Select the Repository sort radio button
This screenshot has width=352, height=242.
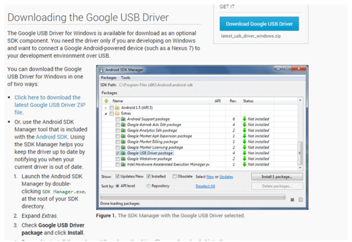[148, 186]
